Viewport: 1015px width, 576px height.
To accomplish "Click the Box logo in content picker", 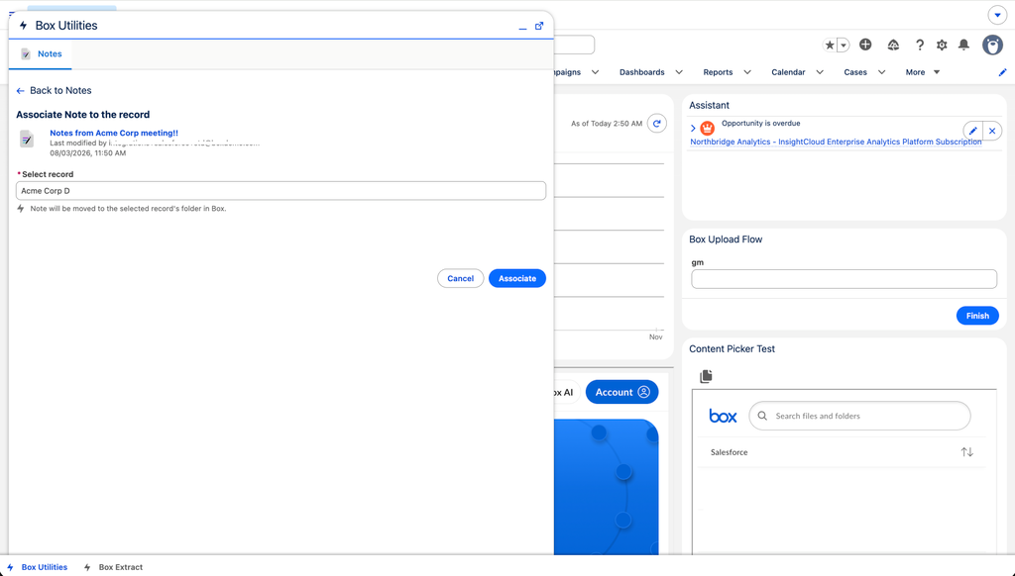I will (x=723, y=416).
